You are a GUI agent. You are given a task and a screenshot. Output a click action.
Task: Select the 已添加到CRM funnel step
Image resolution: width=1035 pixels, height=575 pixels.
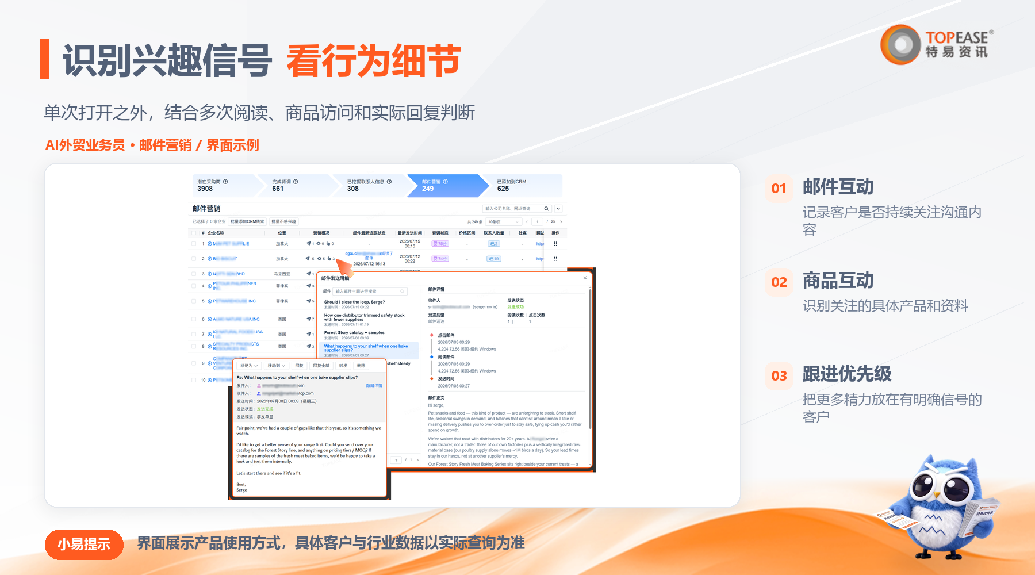[522, 185]
